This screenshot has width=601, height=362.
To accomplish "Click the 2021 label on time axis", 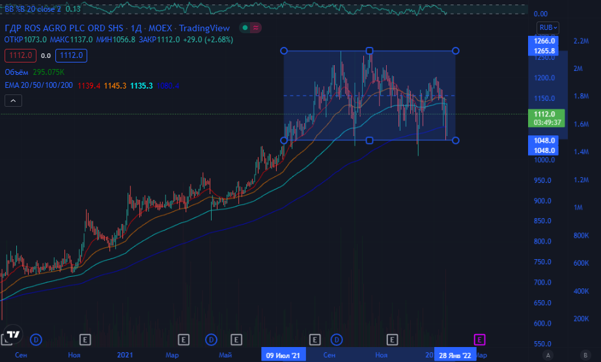I will 125,355.
